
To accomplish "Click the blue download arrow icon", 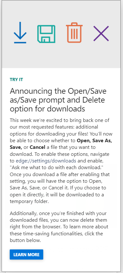I will pos(20,32).
